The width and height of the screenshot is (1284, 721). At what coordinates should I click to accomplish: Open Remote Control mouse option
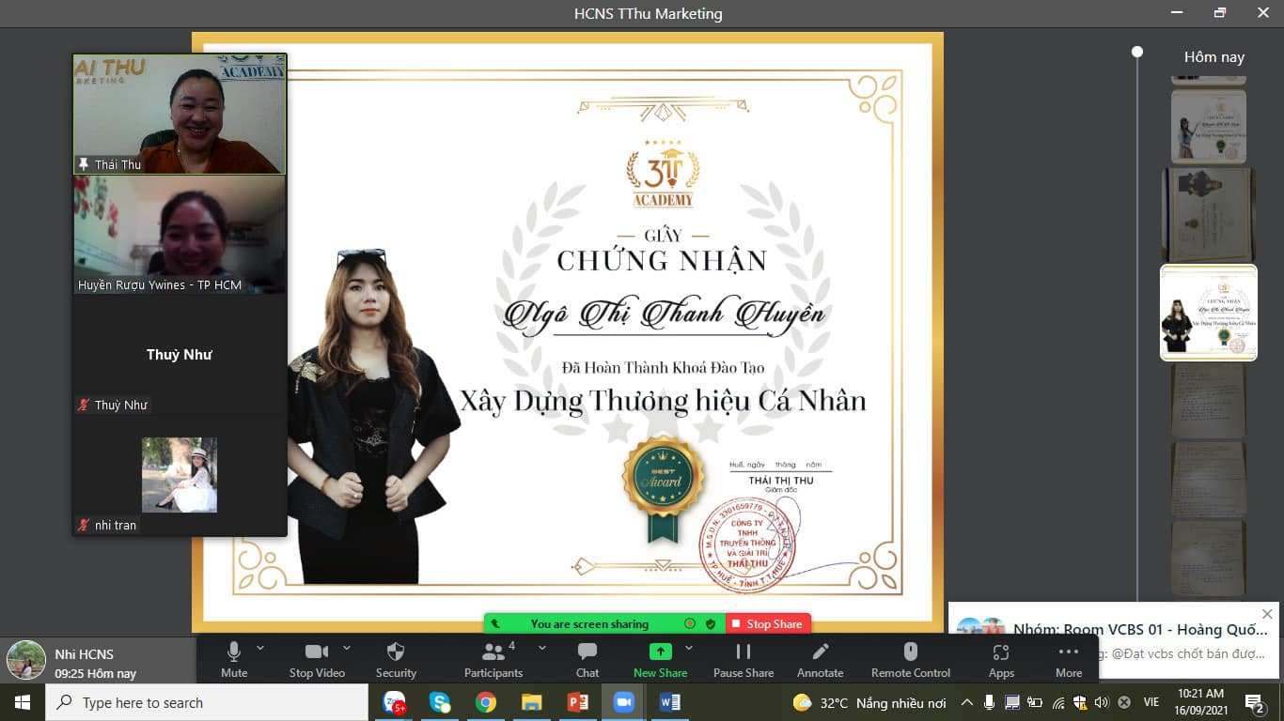point(910,659)
